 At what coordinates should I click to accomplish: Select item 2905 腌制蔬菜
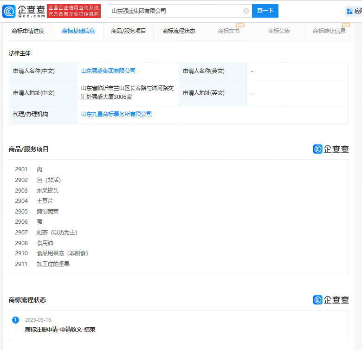pyautogui.click(x=37, y=212)
